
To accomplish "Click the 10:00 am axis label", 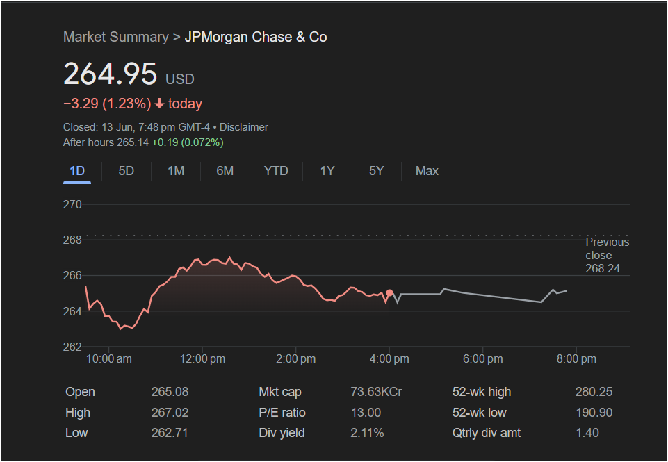I will [x=109, y=359].
